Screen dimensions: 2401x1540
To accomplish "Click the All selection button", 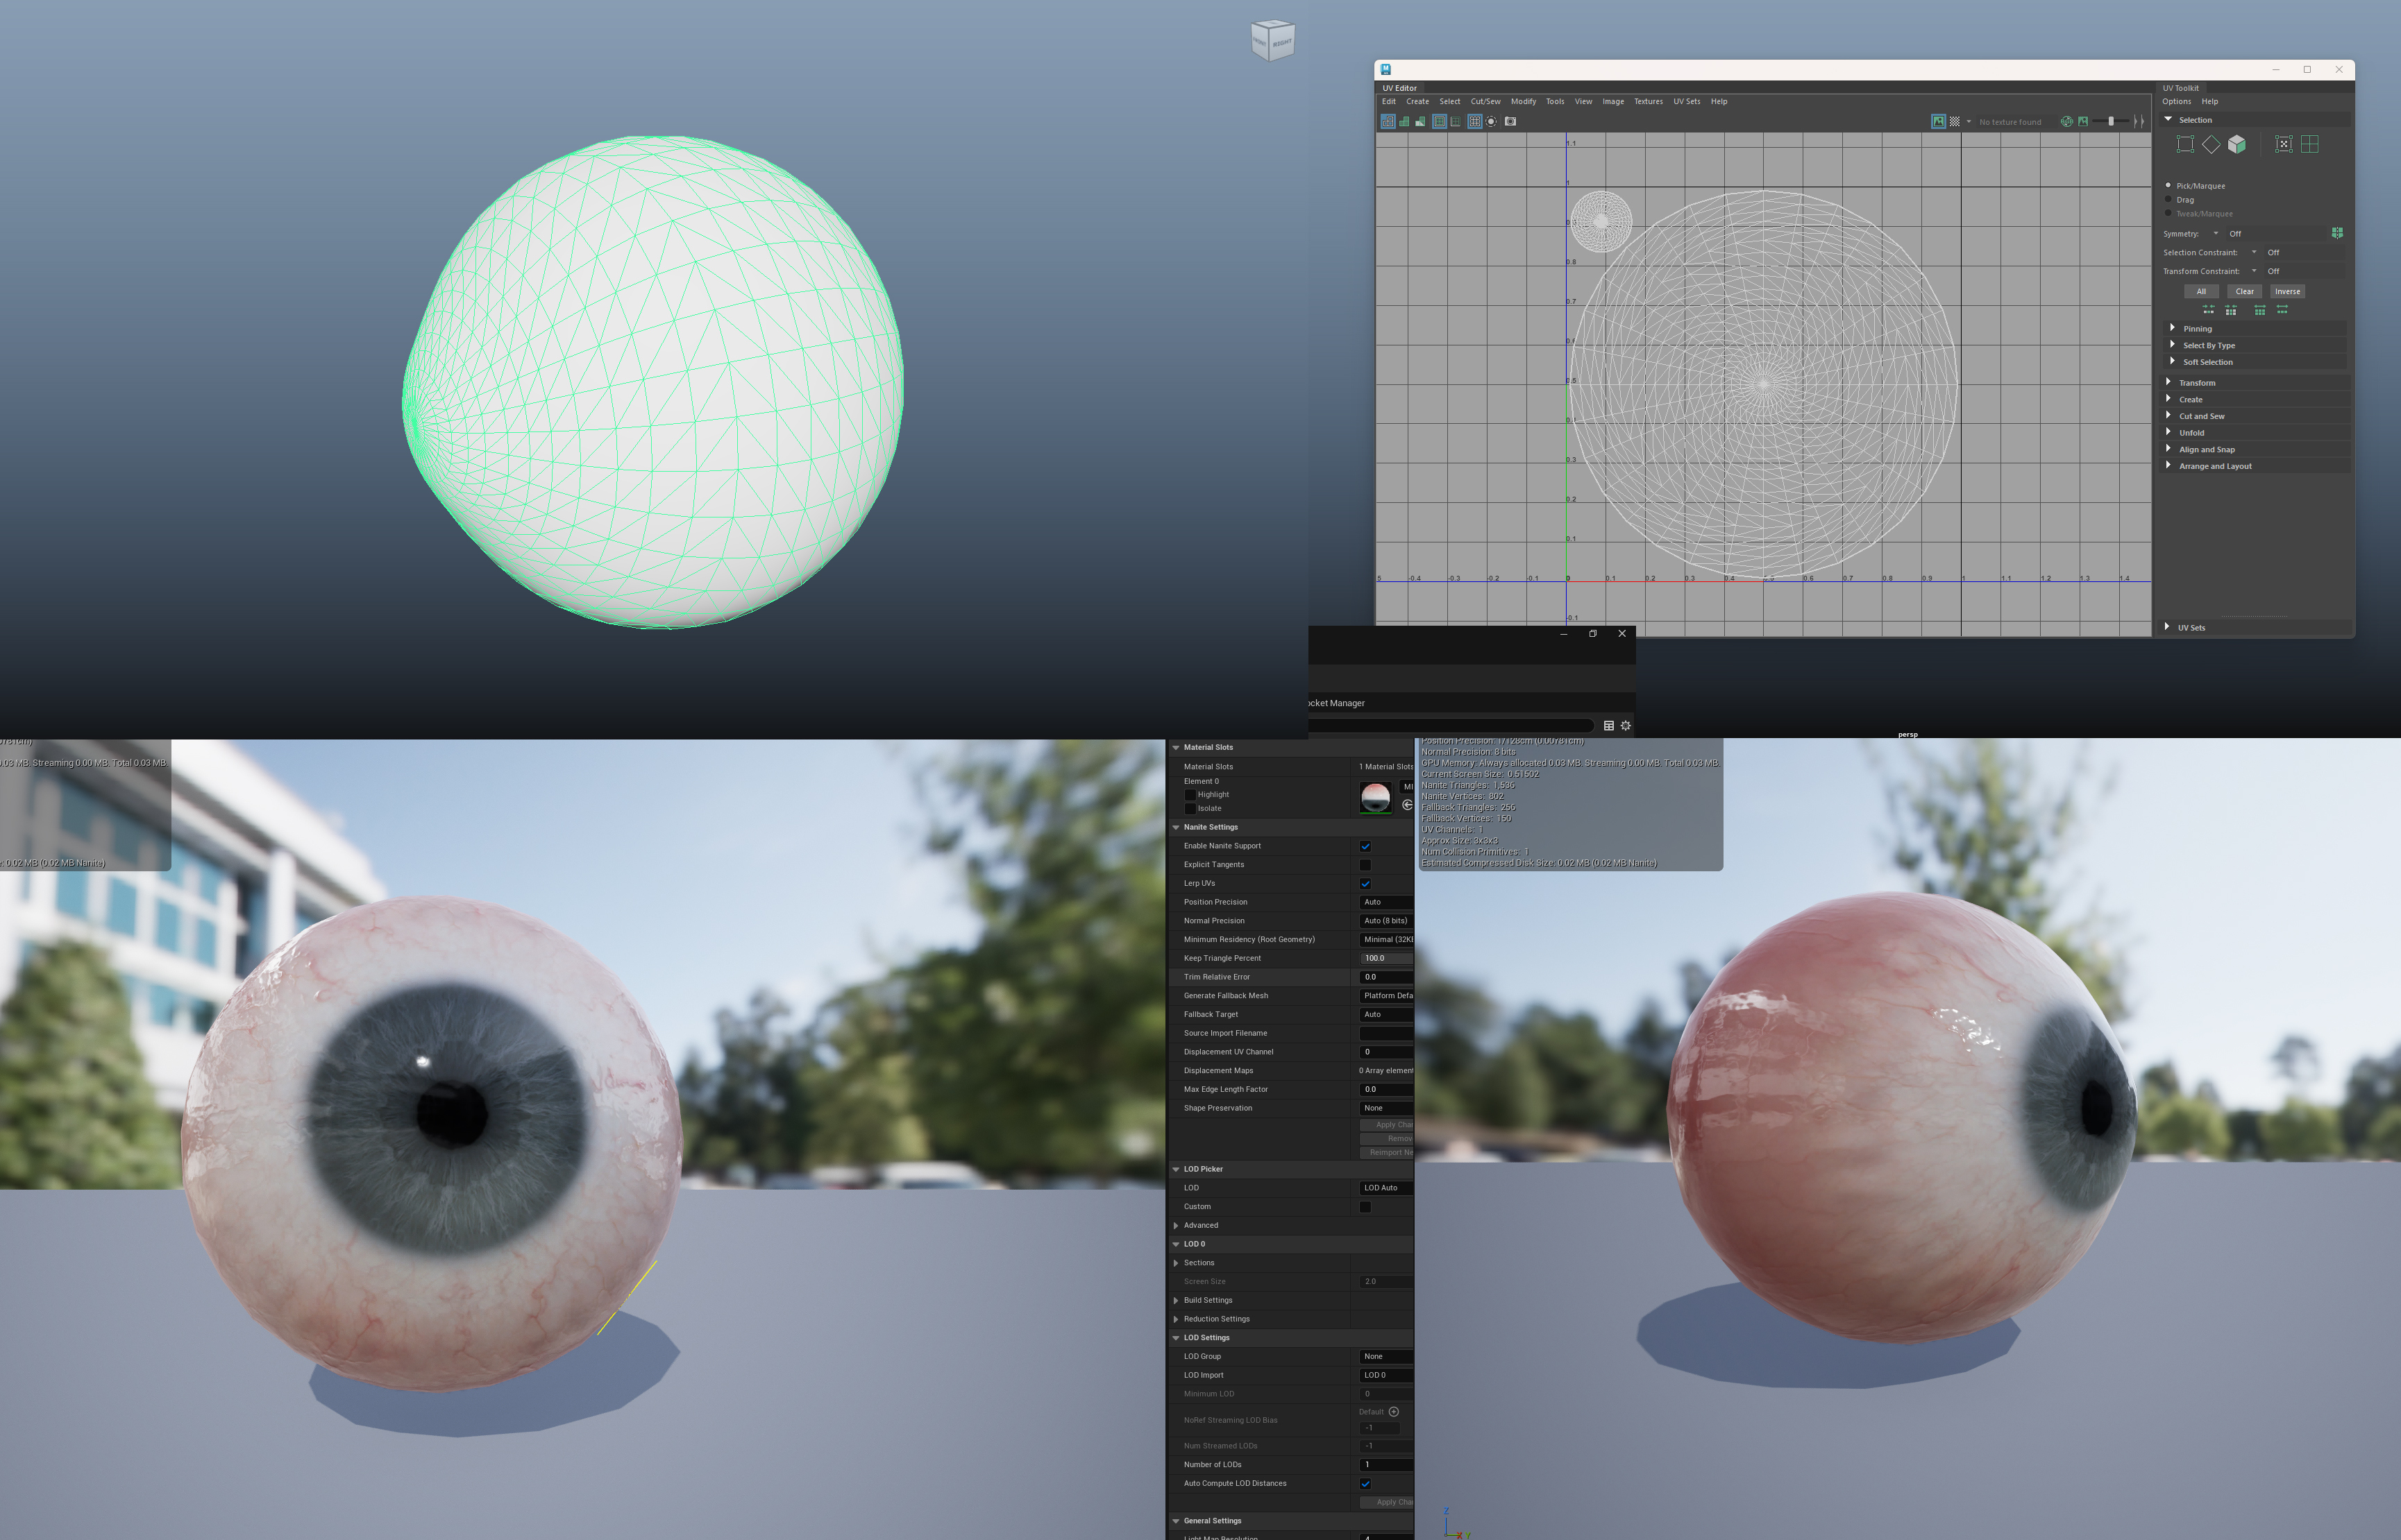I will click(x=2201, y=292).
